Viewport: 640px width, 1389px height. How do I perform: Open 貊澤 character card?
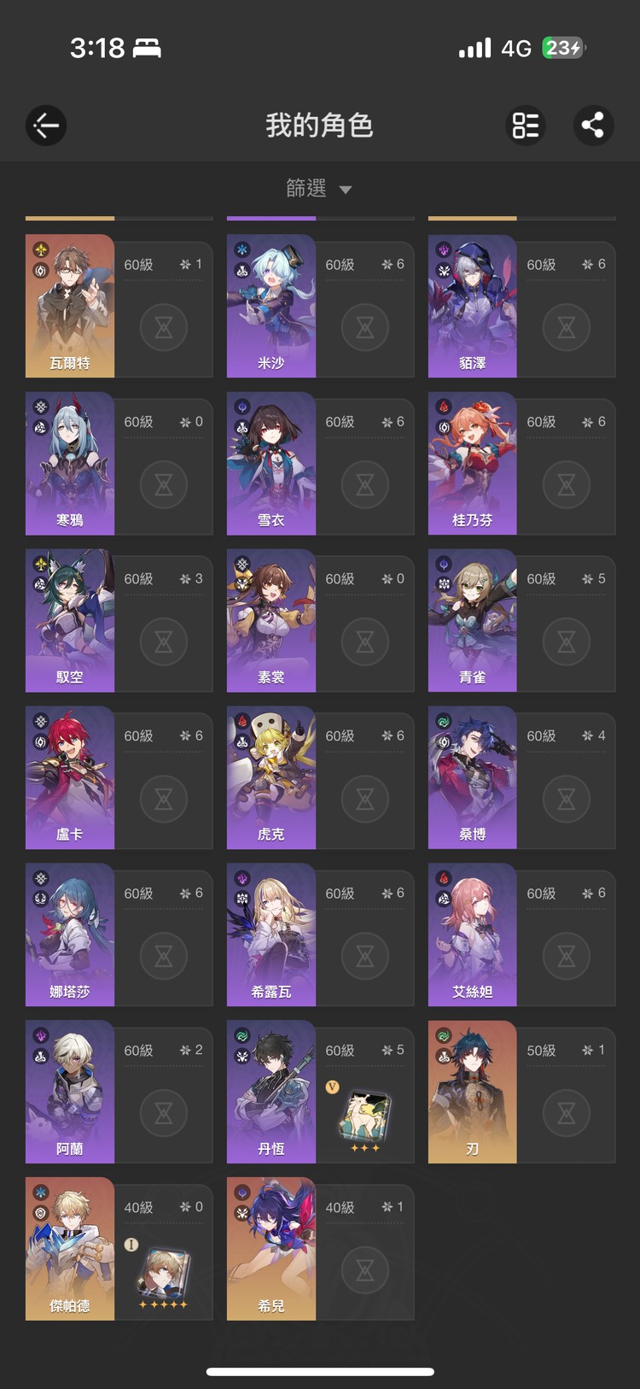click(521, 306)
